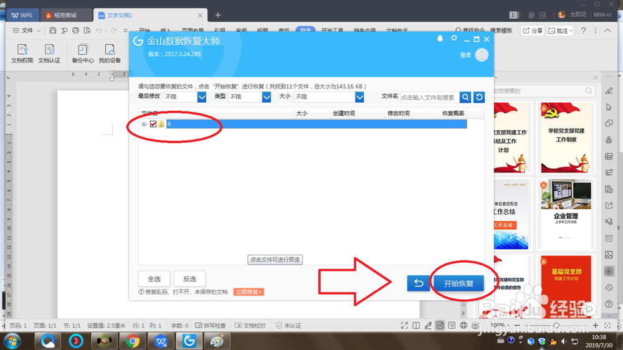Switch to web layout globe icon
The width and height of the screenshot is (623, 350).
click(x=464, y=325)
